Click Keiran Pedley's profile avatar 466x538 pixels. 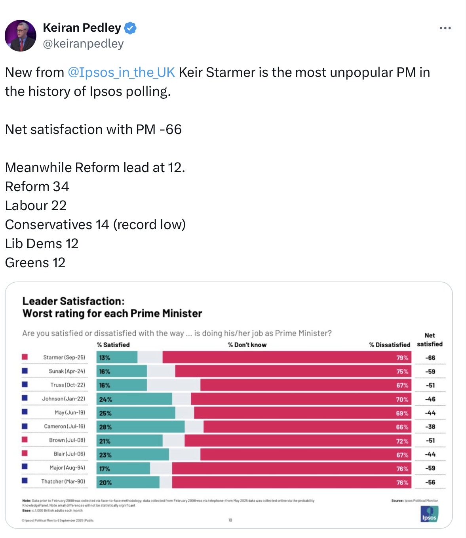[20, 36]
